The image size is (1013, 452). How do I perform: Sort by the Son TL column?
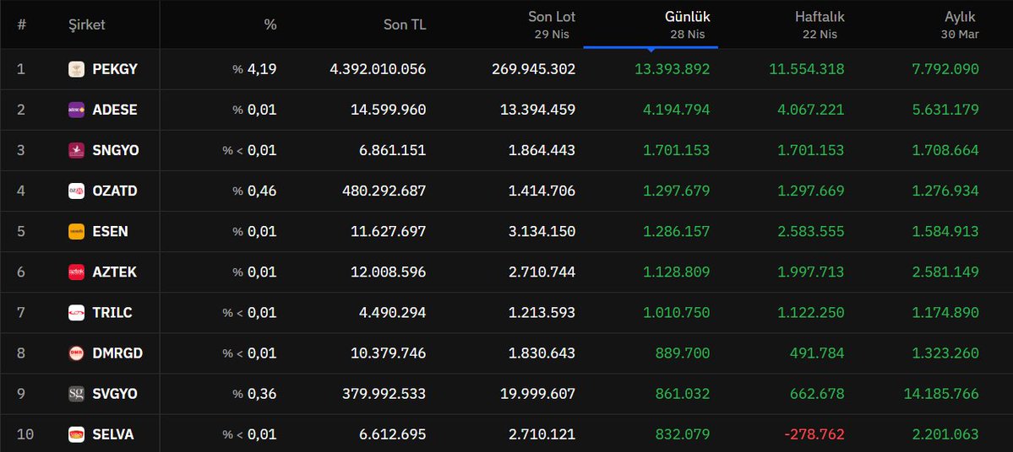[x=405, y=25]
